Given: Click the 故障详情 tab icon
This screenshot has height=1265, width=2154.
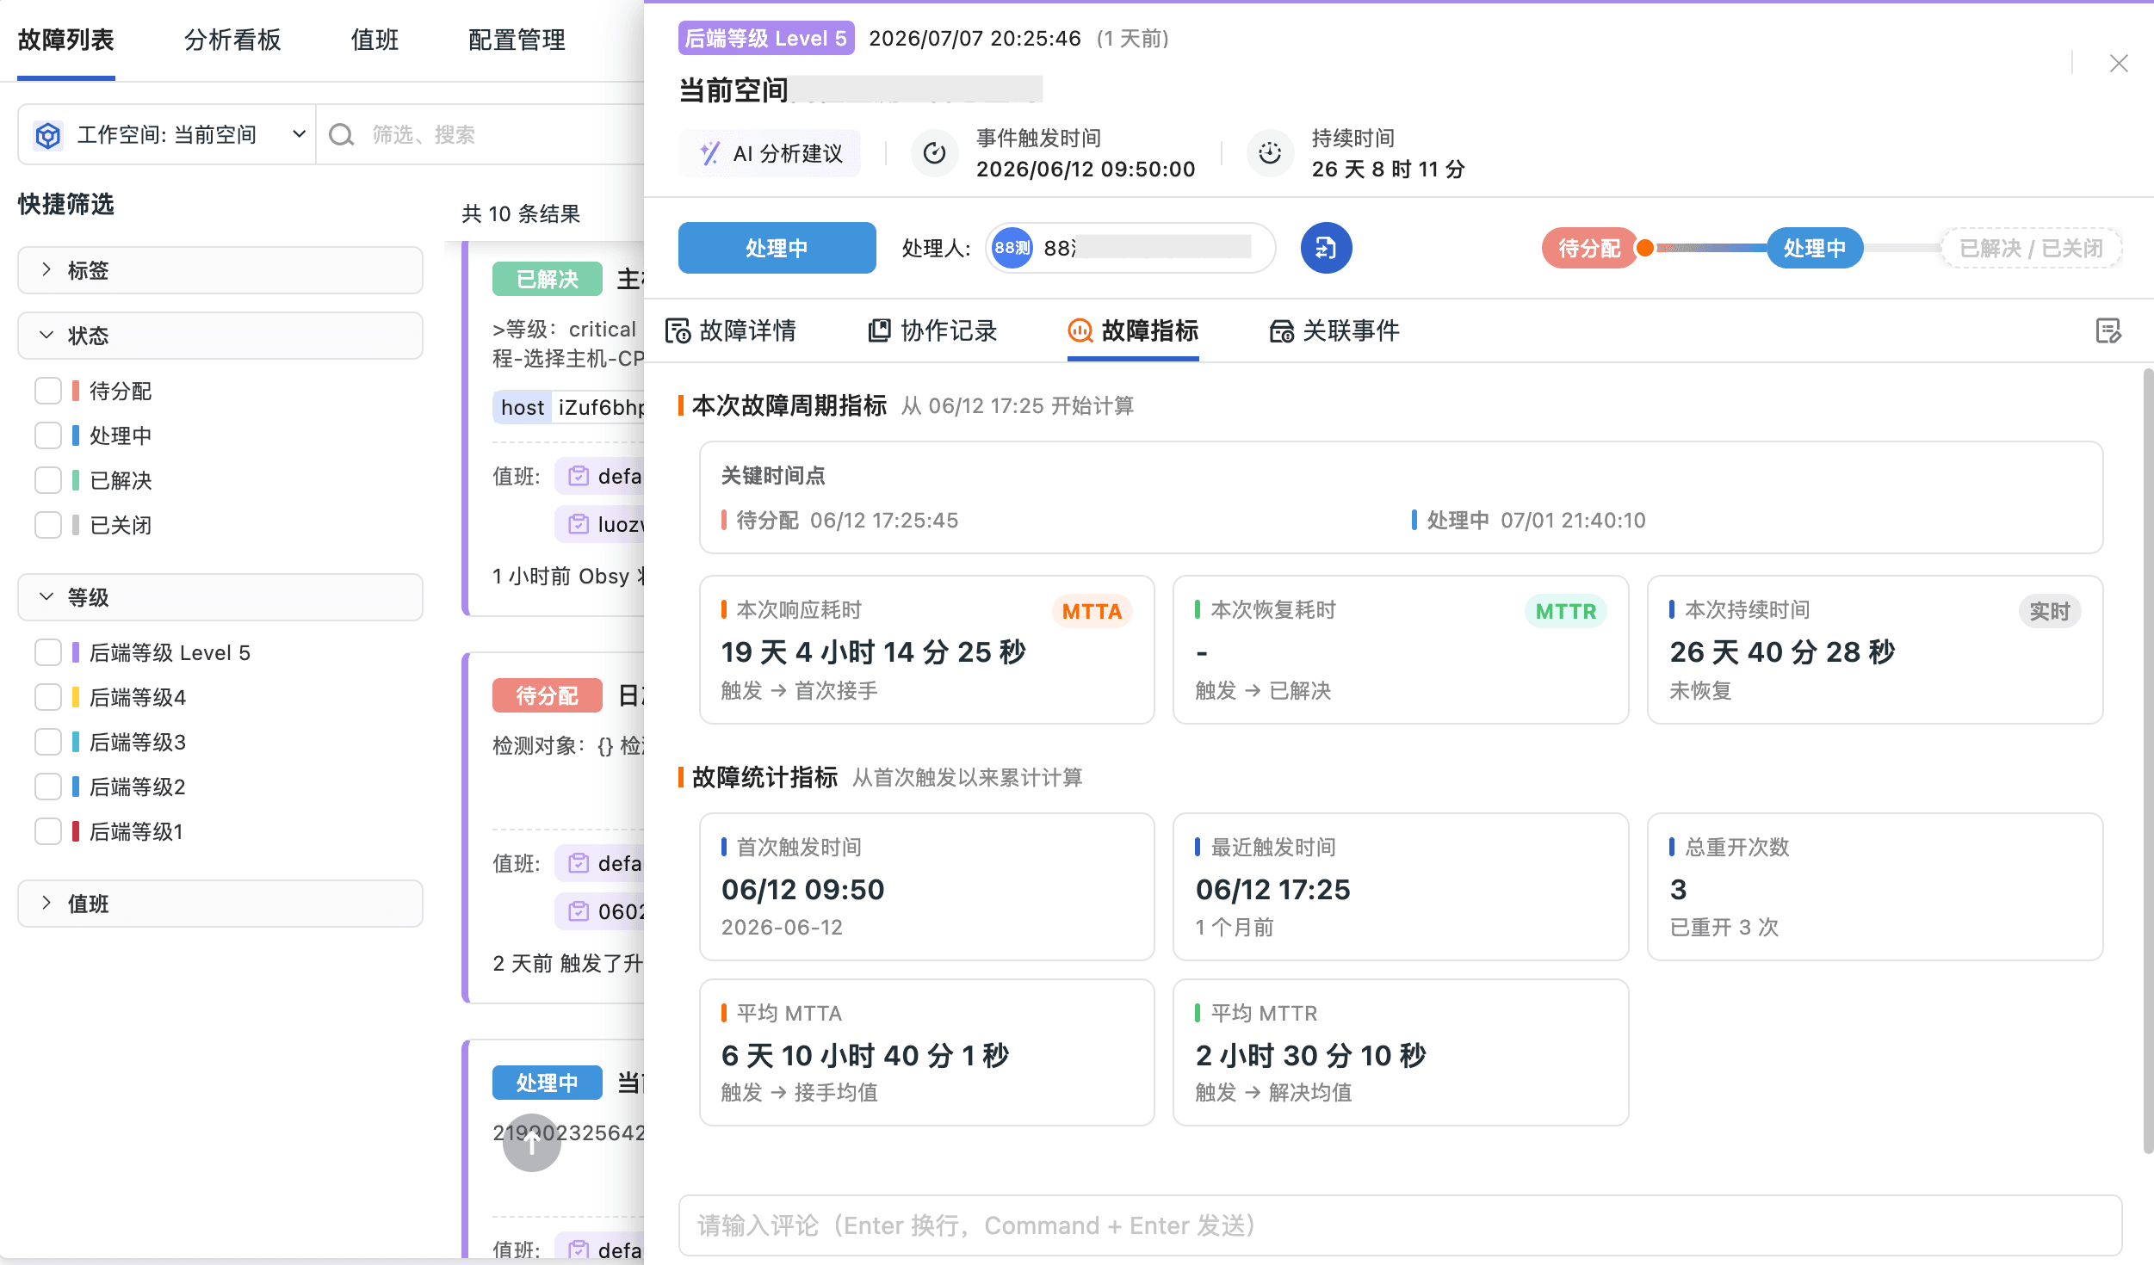Looking at the screenshot, I should pyautogui.click(x=678, y=330).
